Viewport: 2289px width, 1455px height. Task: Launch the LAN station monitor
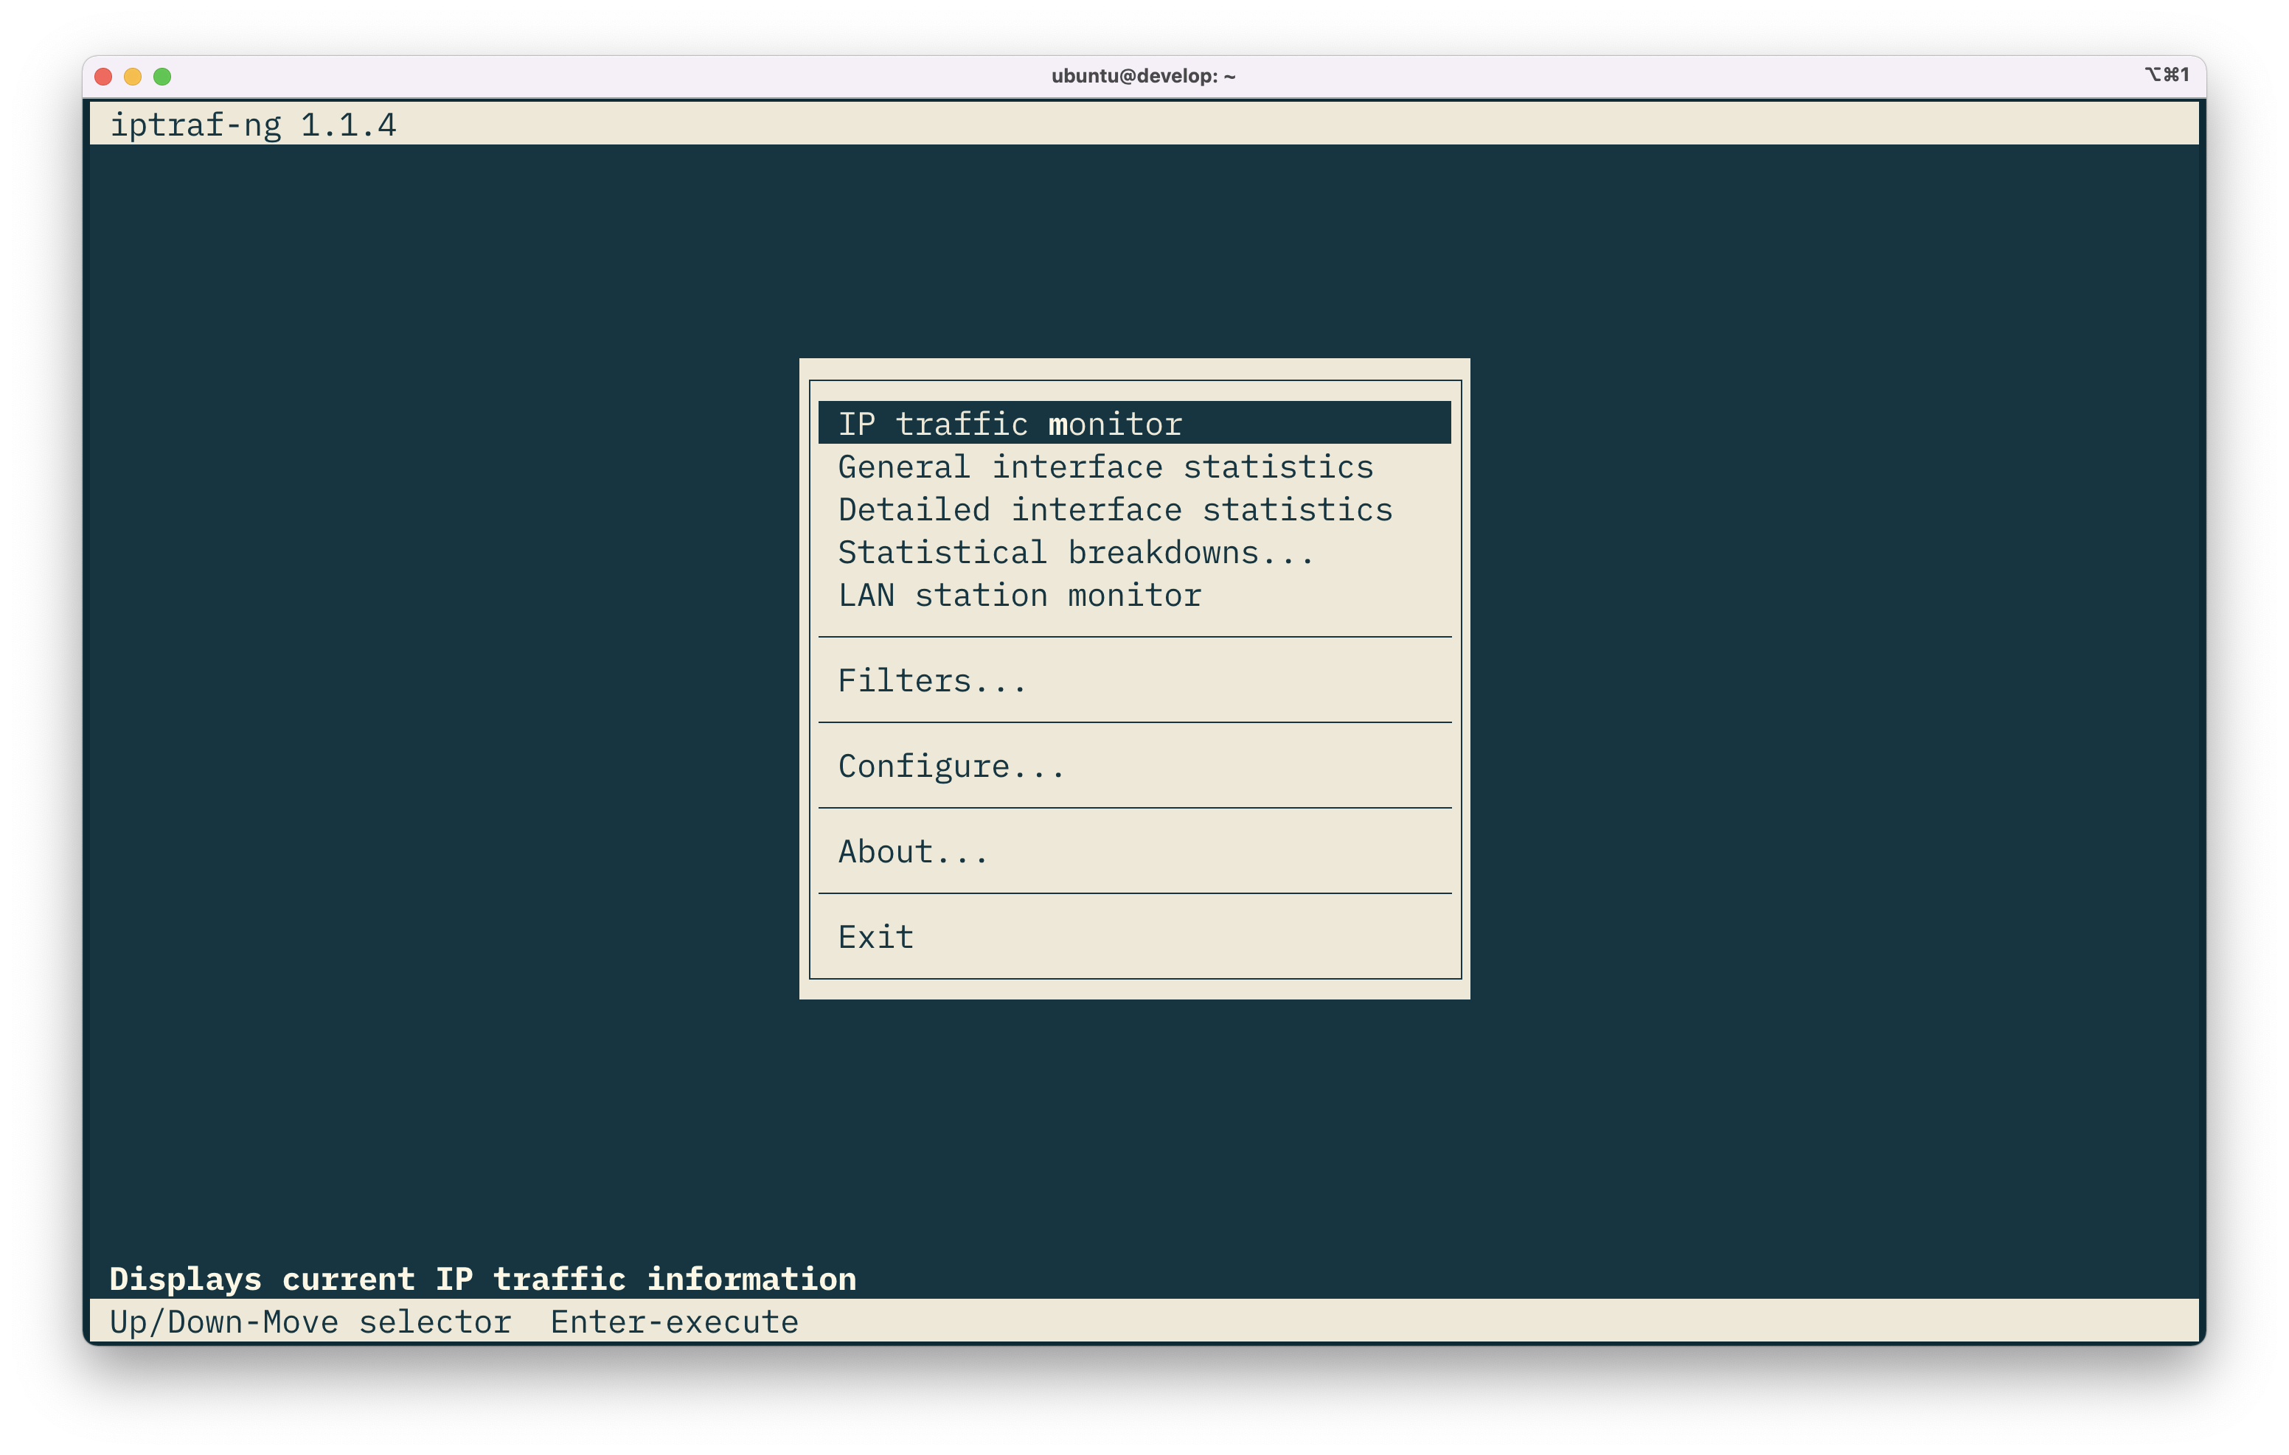tap(1019, 595)
